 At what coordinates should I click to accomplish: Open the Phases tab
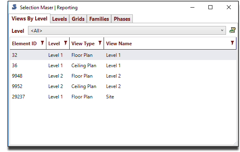pos(122,19)
